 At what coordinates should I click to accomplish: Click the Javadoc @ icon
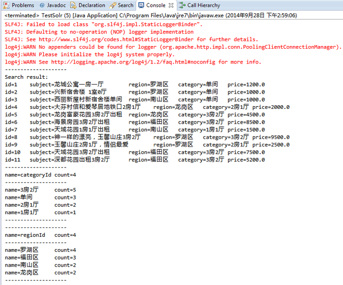point(42,5)
